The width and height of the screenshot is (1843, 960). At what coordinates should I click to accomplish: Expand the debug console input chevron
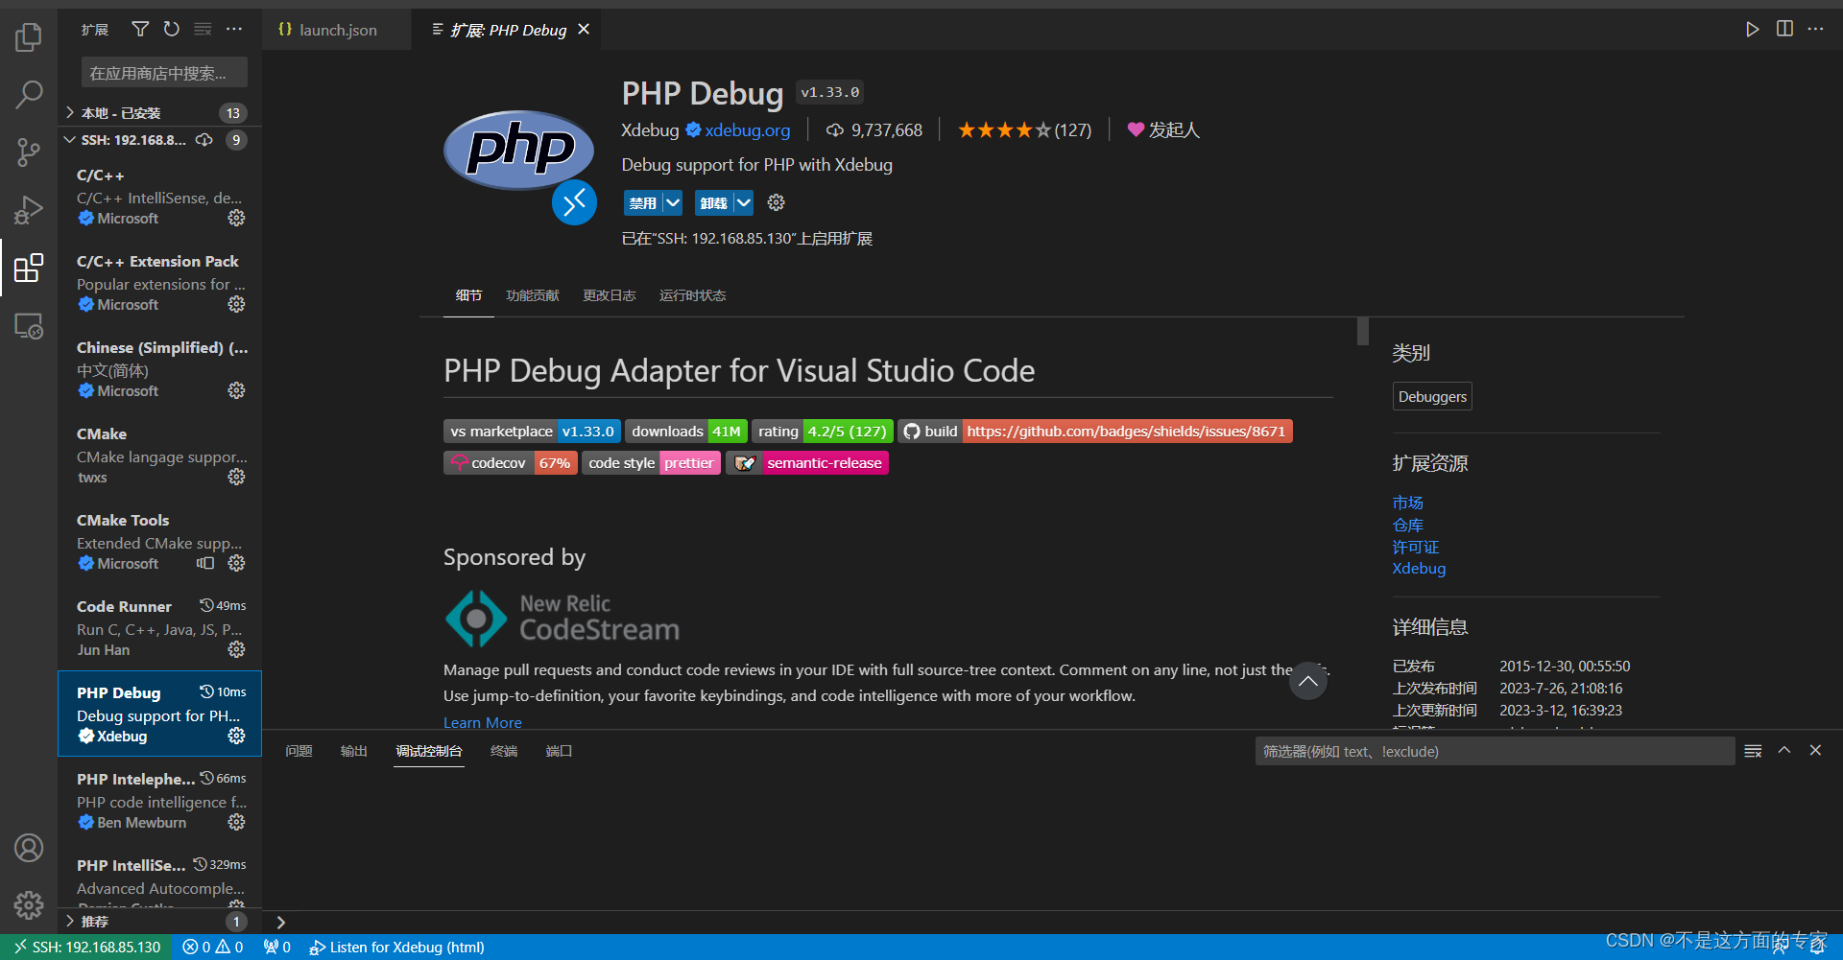(280, 923)
